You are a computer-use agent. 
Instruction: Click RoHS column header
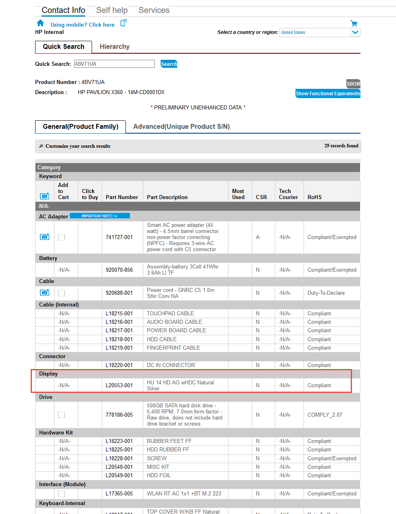[x=314, y=197]
